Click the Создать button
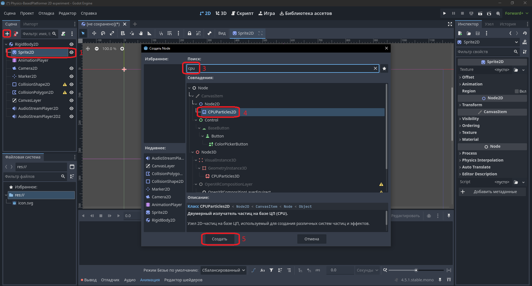Image resolution: width=532 pixels, height=286 pixels. [219, 239]
